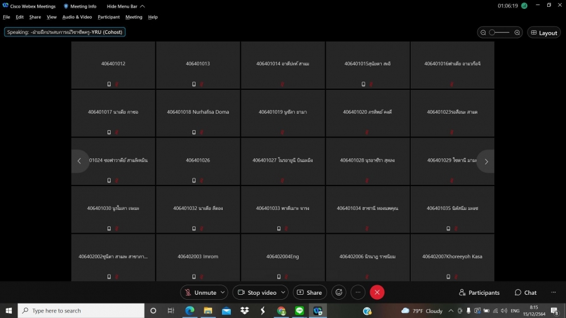Open the Participant menu

[109, 17]
